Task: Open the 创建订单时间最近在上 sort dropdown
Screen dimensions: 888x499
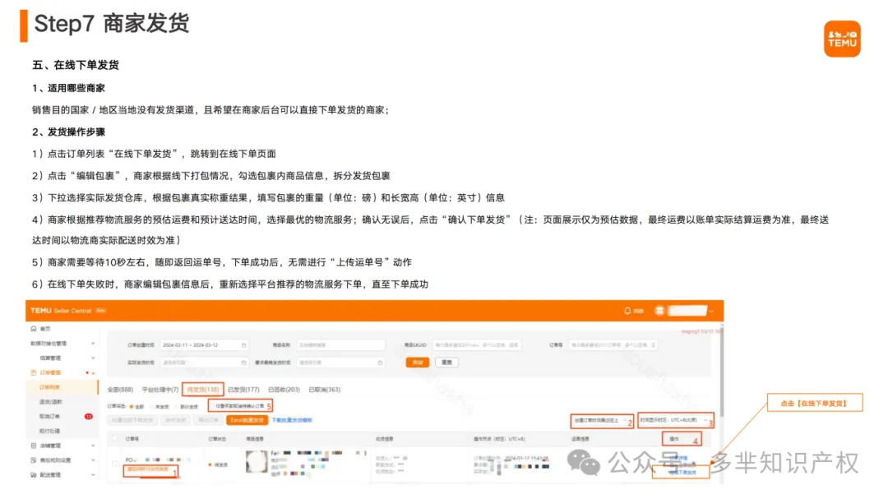Action: pyautogui.click(x=602, y=421)
